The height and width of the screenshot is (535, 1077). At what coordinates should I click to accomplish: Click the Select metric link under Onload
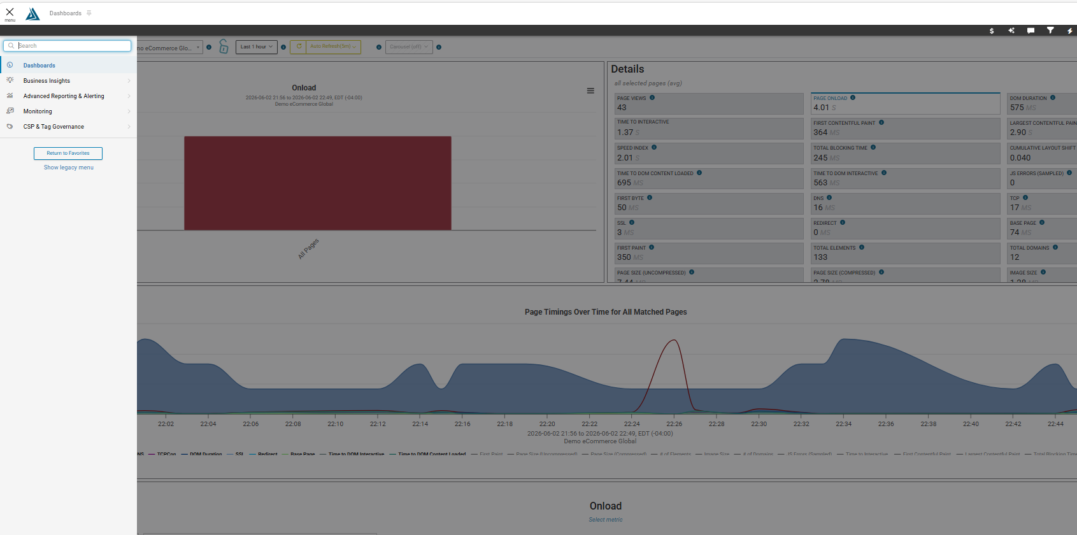tap(606, 520)
